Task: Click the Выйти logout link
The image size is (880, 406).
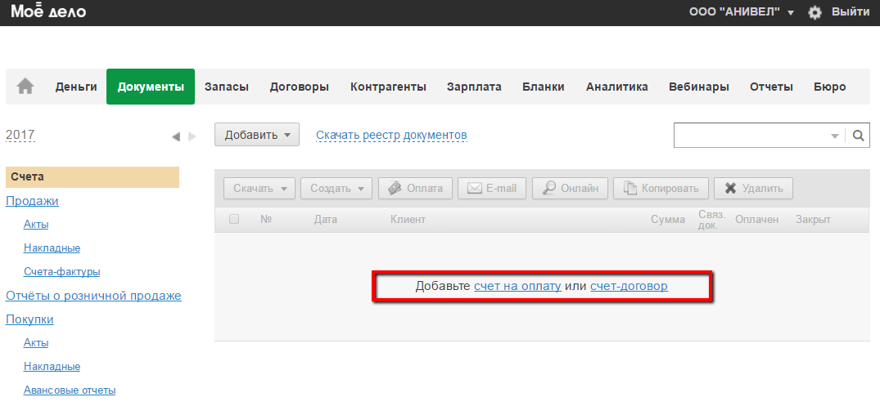Action: pos(851,11)
